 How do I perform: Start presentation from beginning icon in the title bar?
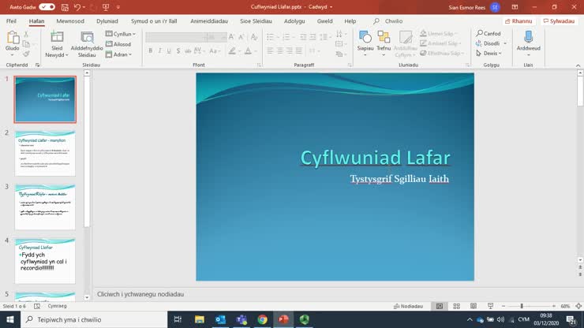pos(106,7)
